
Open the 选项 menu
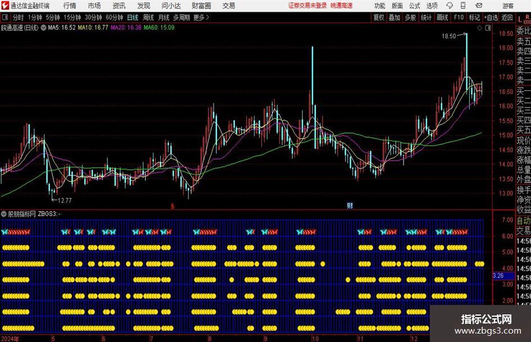pos(432,6)
